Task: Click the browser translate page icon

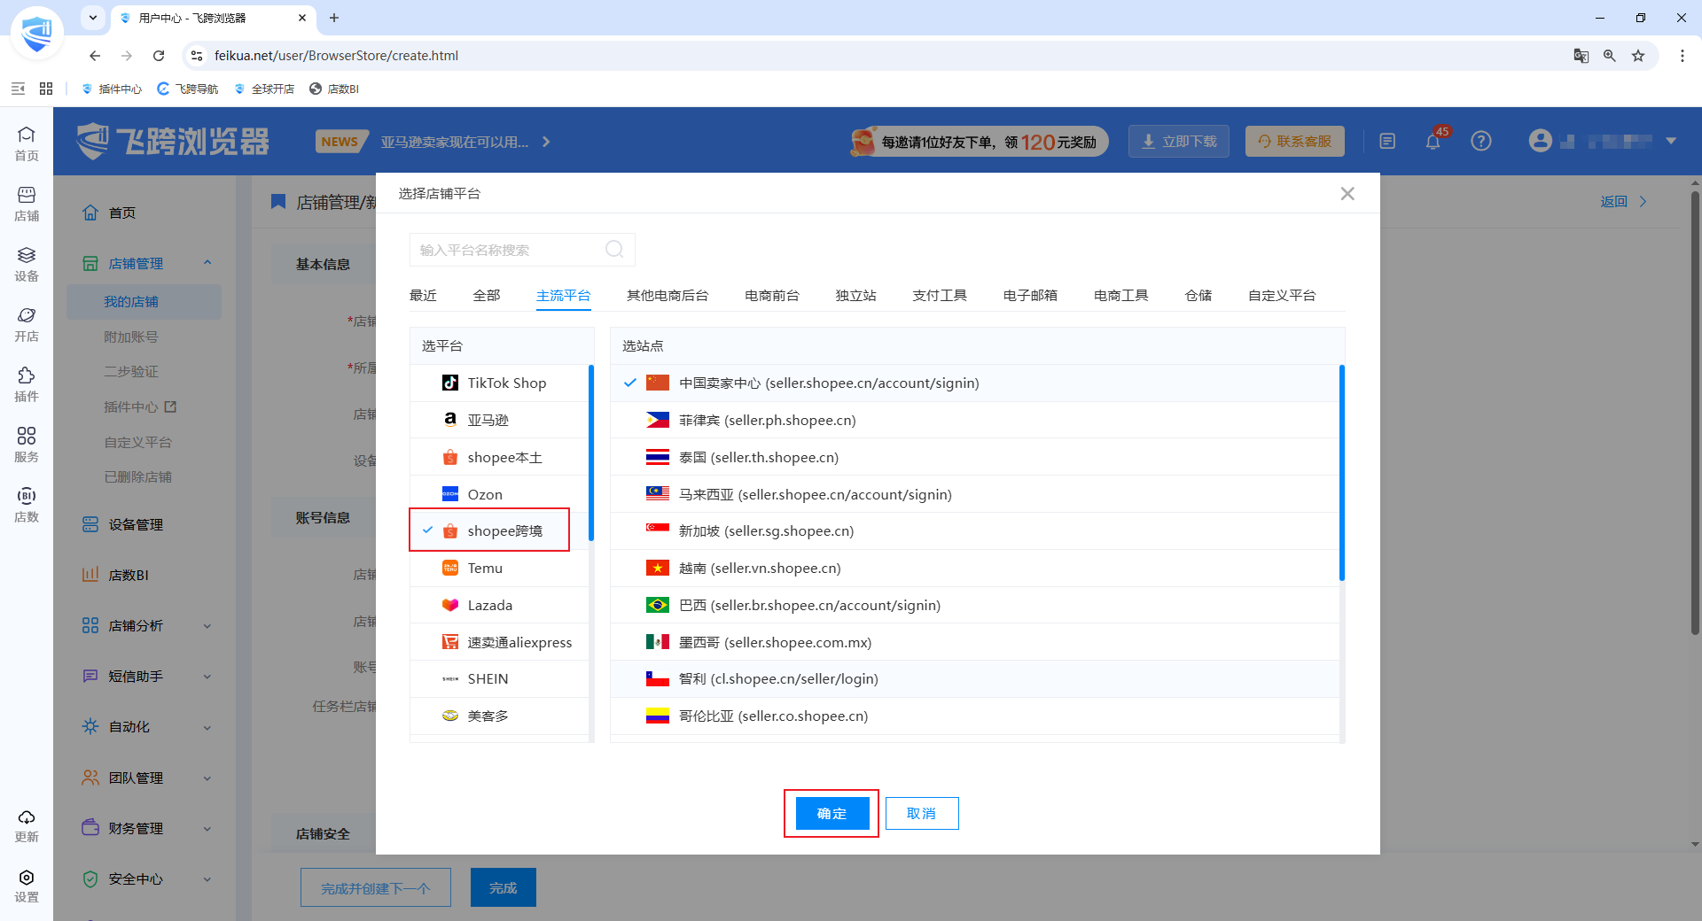Action: tap(1581, 56)
